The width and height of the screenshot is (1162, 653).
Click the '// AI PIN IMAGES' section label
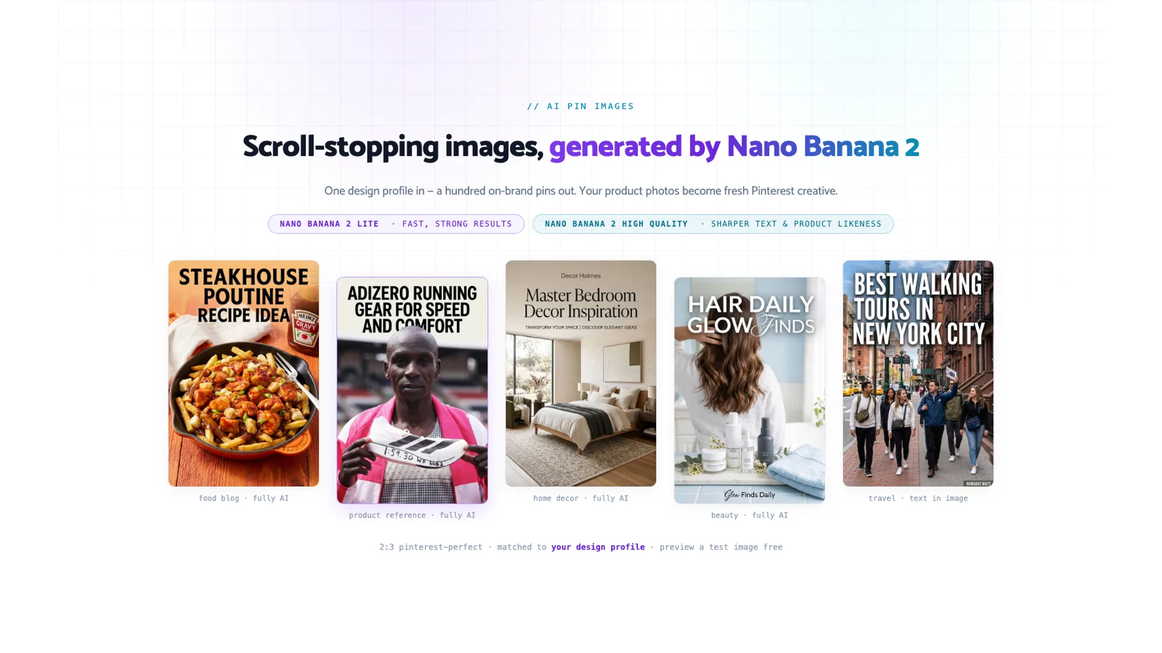point(580,106)
